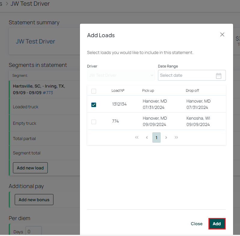Click the per diem Days field
The width and height of the screenshot is (240, 236).
tap(34, 231)
